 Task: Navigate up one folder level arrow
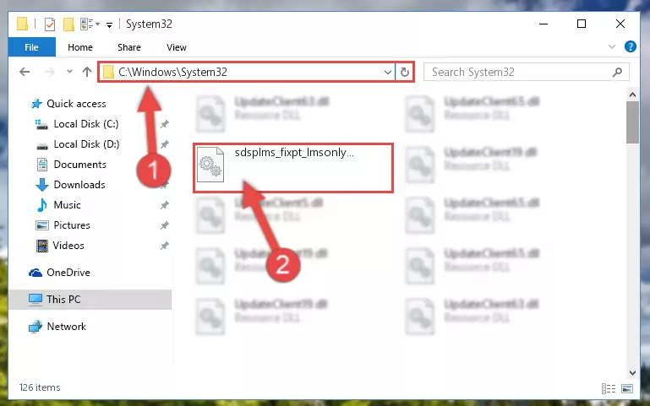coord(87,72)
